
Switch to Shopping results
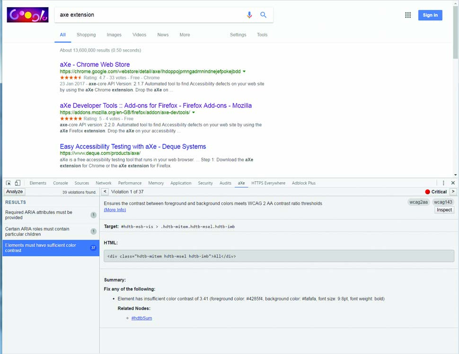pos(86,35)
